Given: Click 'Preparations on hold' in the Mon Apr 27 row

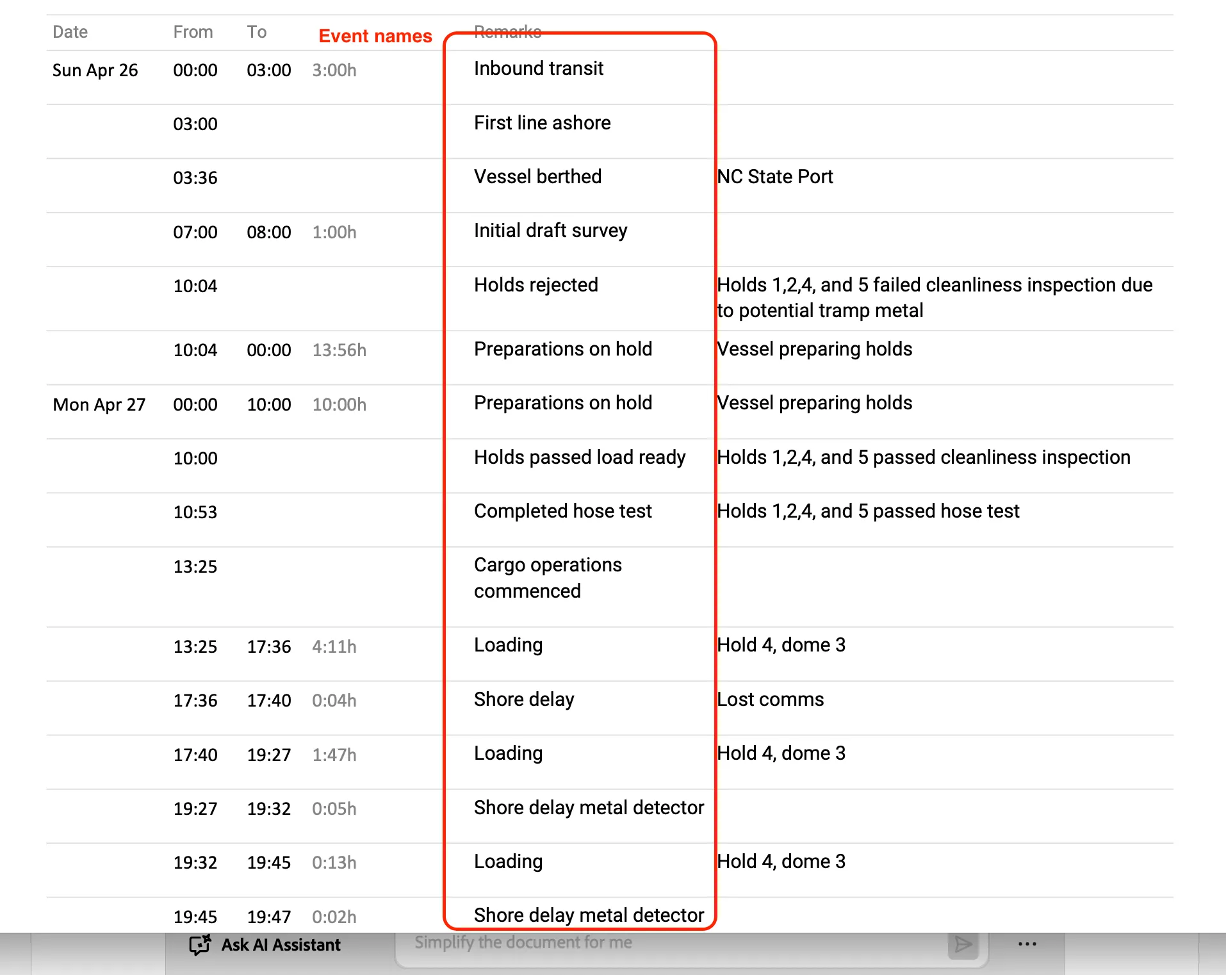Looking at the screenshot, I should [x=563, y=403].
